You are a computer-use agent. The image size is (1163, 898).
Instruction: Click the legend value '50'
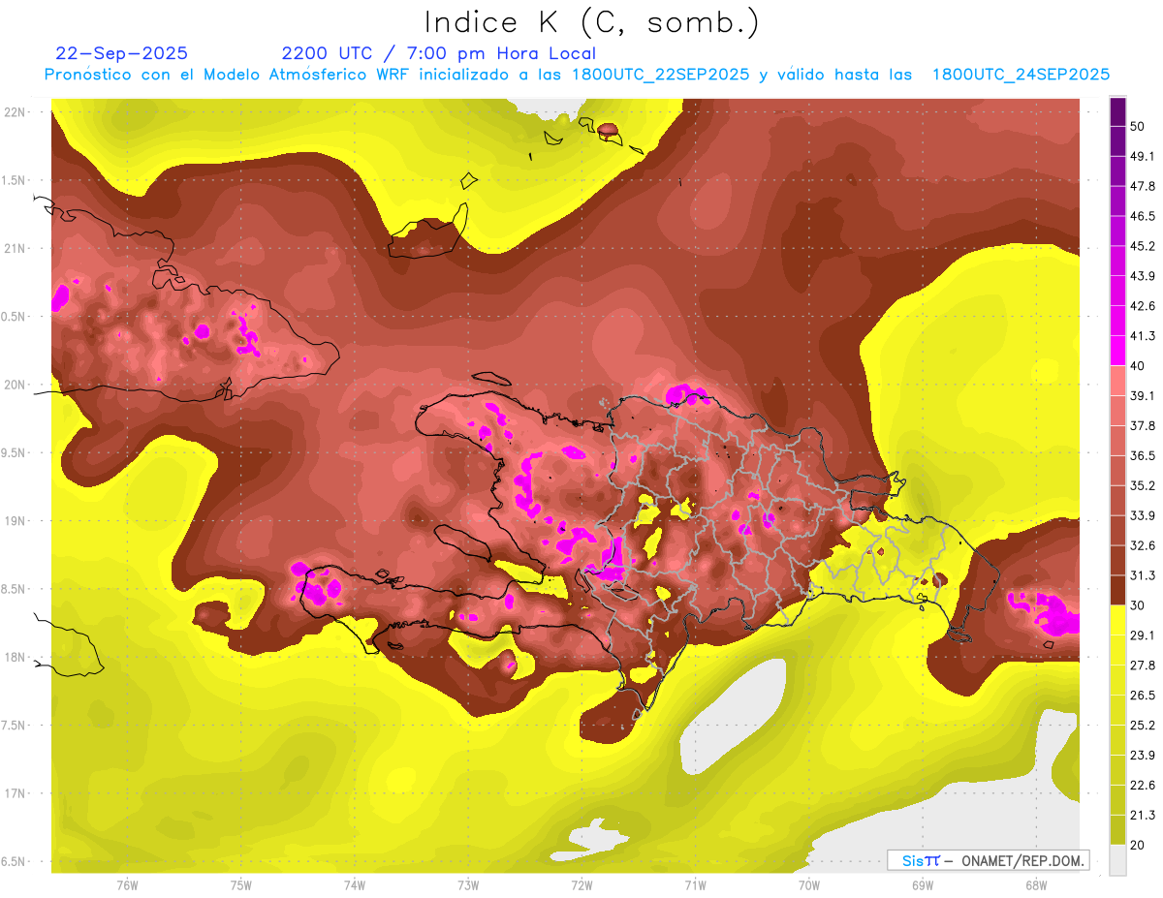1138,127
